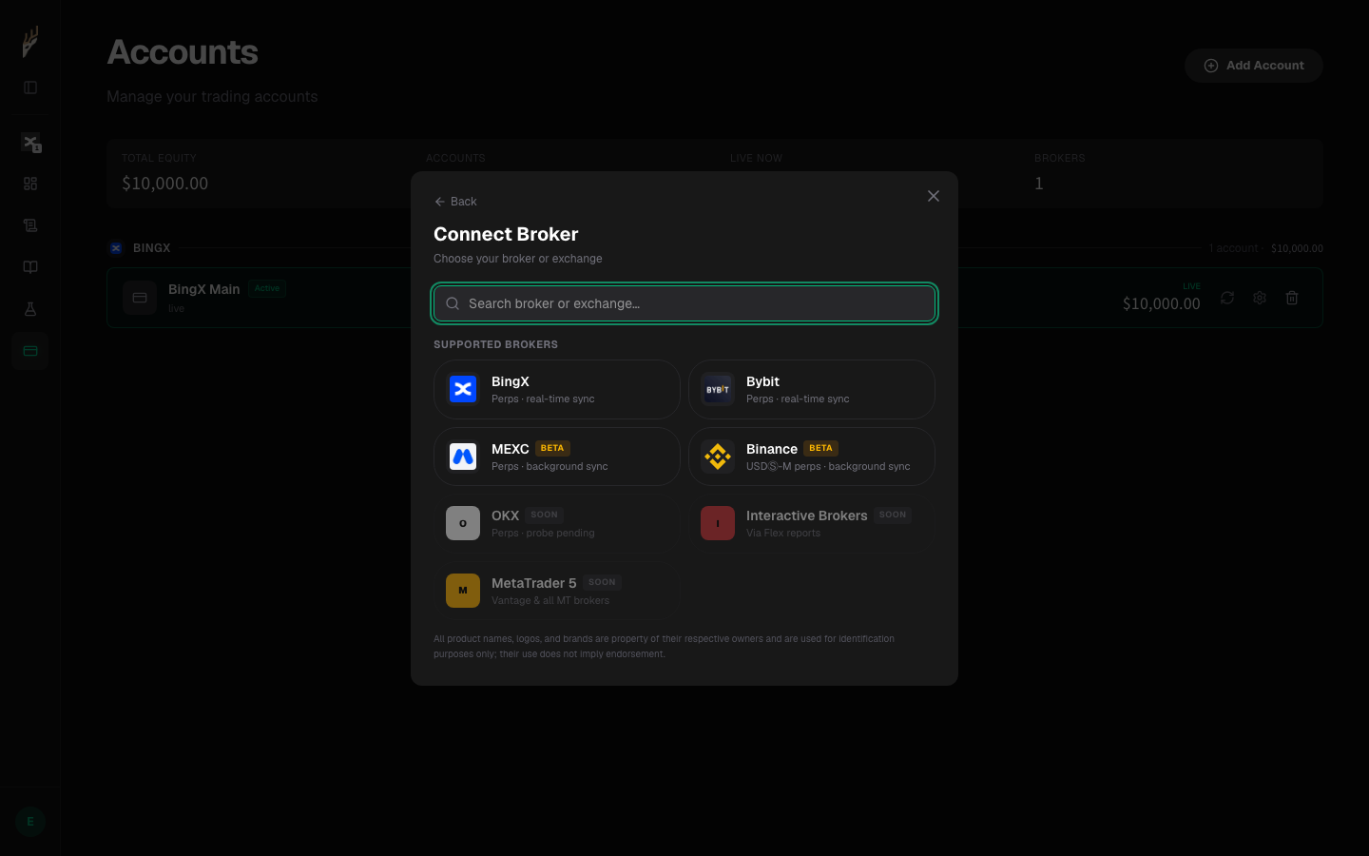Open the dashboard grid sidebar icon
The width and height of the screenshot is (1369, 856).
click(30, 184)
